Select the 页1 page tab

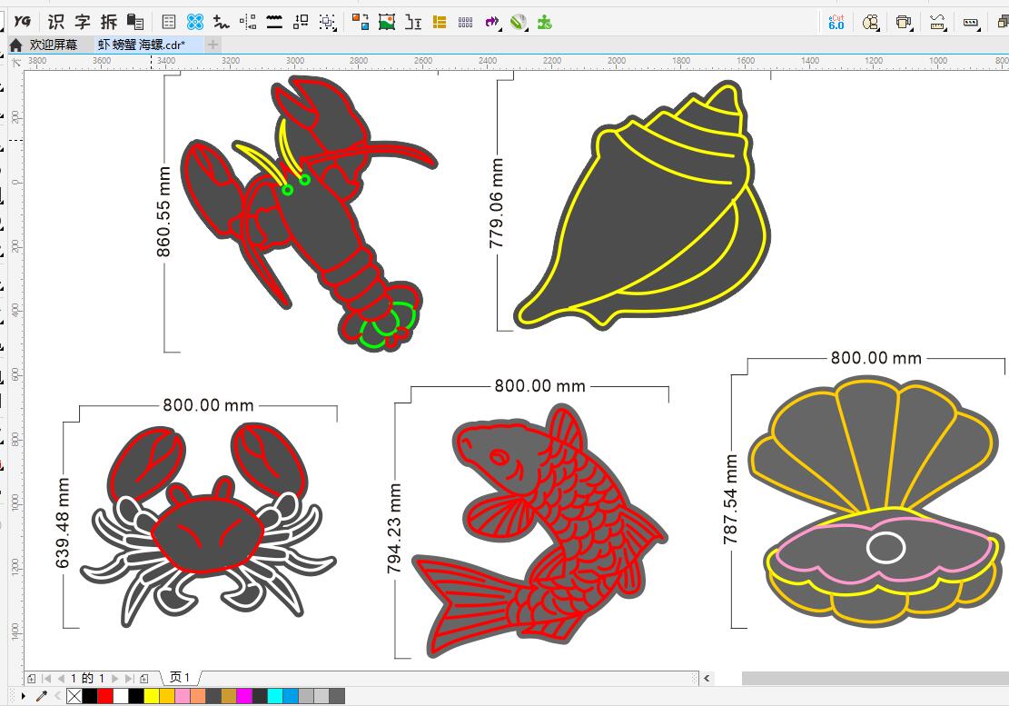[181, 678]
